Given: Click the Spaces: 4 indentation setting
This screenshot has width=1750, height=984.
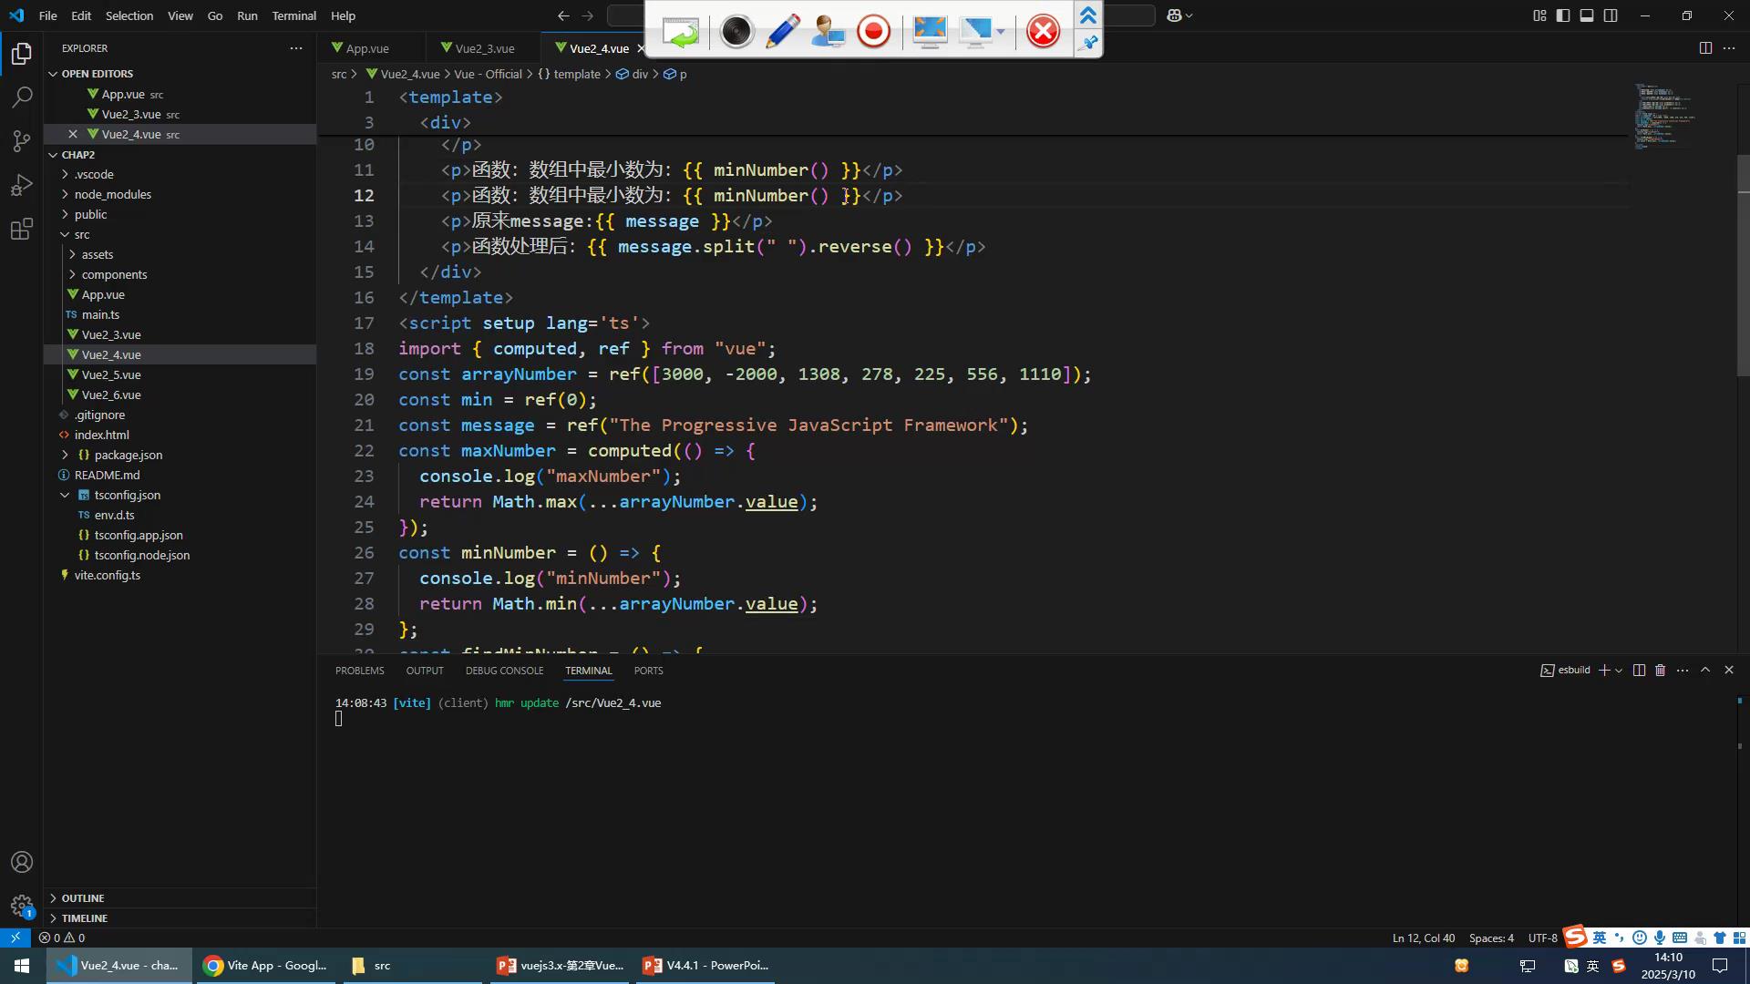Looking at the screenshot, I should (x=1491, y=938).
